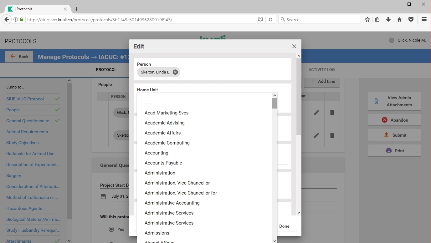Open the Protocol tab
Image resolution: width=431 pixels, height=243 pixels.
pos(106,70)
